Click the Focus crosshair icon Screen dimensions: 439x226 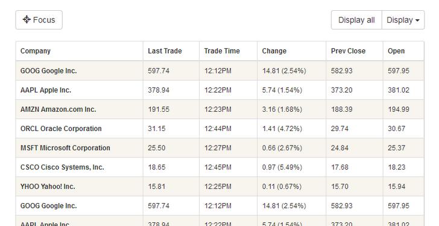27,19
